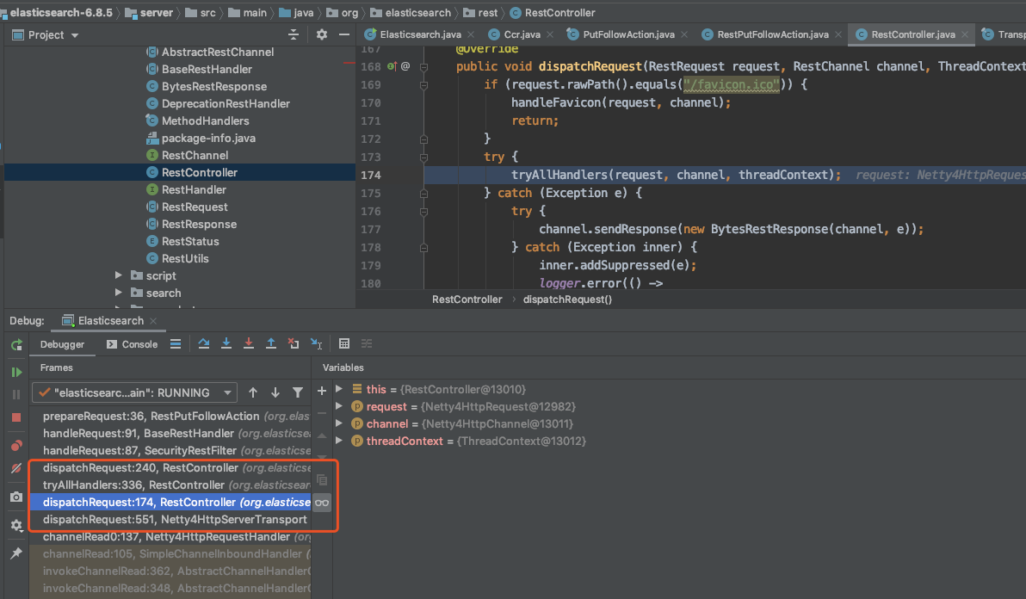Open package-info.java in project tree
Viewport: 1026px width, 599px height.
(x=208, y=138)
